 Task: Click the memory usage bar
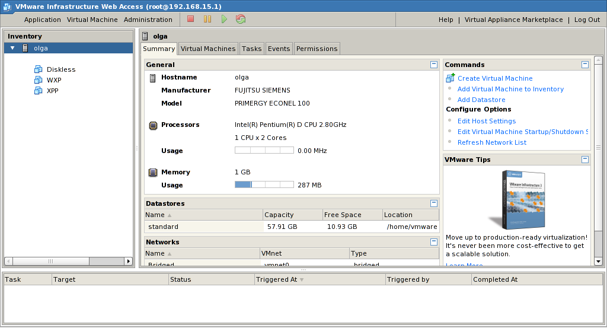coord(264,184)
